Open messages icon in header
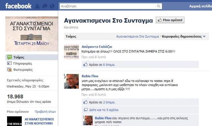 (x=45, y=6)
